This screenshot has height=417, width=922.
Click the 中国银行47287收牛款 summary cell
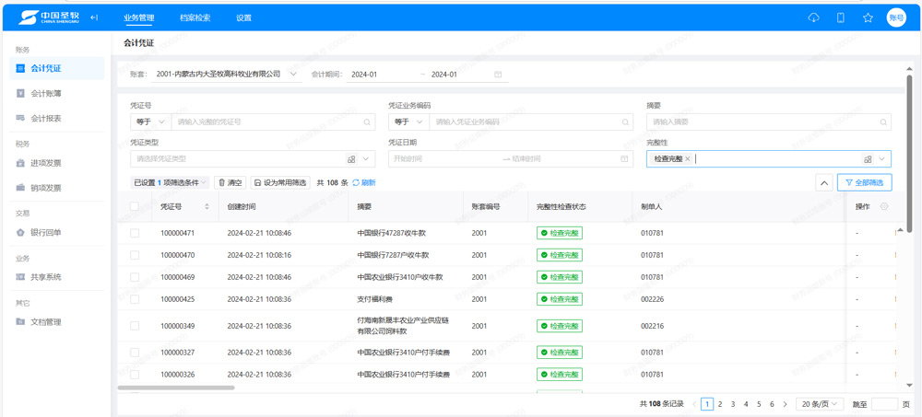pos(391,233)
